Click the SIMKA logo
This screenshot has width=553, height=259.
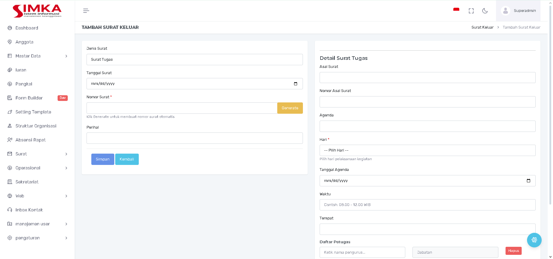pyautogui.click(x=37, y=11)
